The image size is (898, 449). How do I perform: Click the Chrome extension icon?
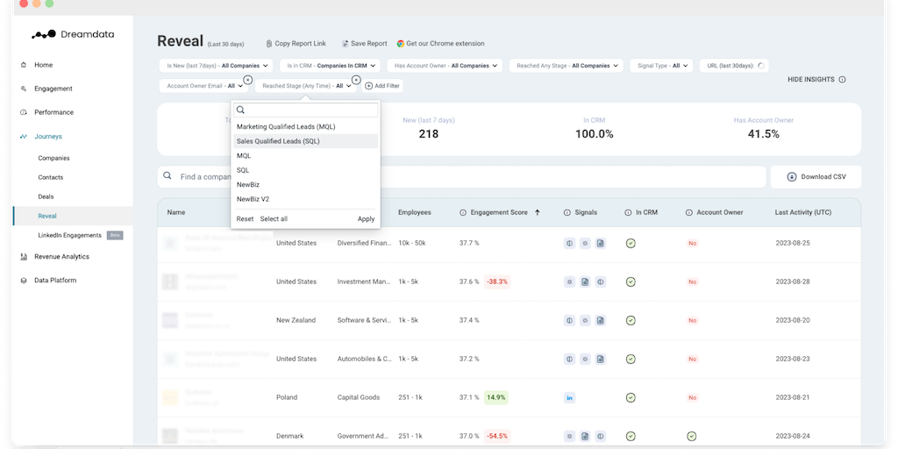(401, 43)
